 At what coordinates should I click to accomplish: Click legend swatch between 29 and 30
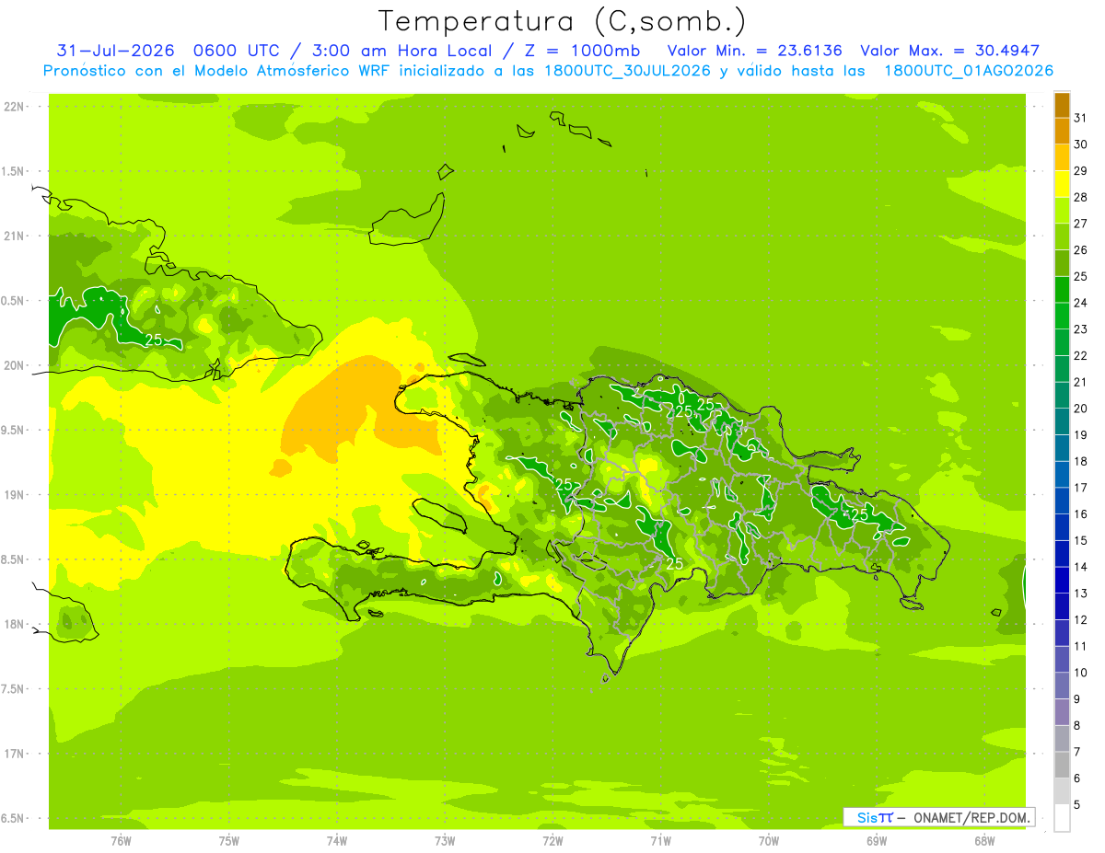(x=1062, y=157)
